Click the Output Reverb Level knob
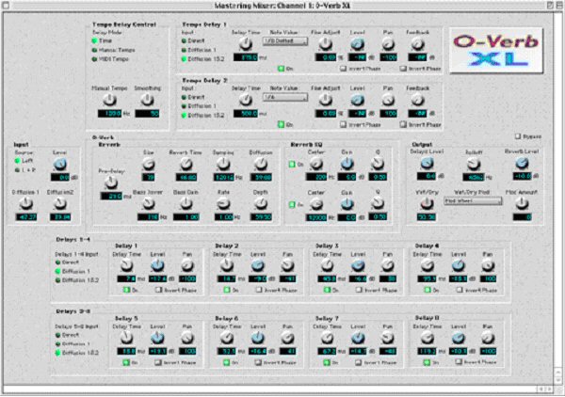Screen dimensions: 565x397 click(x=522, y=164)
